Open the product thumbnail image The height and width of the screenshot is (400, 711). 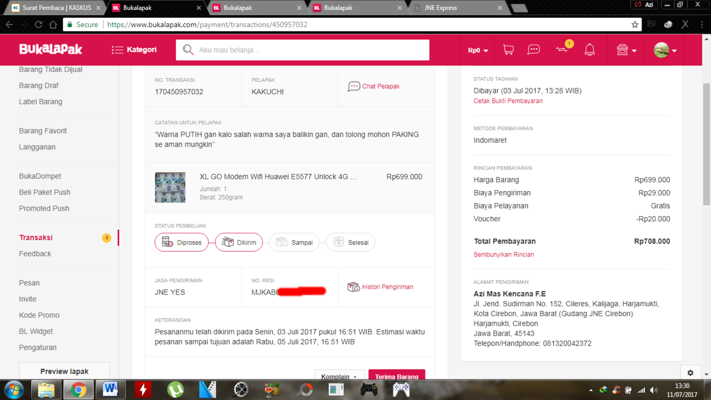170,187
